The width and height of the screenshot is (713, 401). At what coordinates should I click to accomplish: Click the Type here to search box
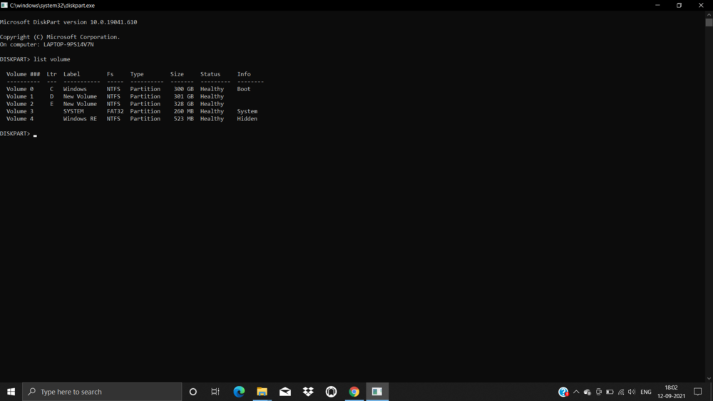click(x=102, y=392)
